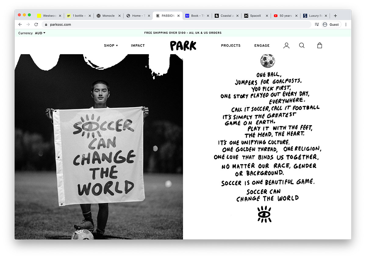Open the ENGAGE page link
Screen dimensions: 366x258
click(262, 45)
